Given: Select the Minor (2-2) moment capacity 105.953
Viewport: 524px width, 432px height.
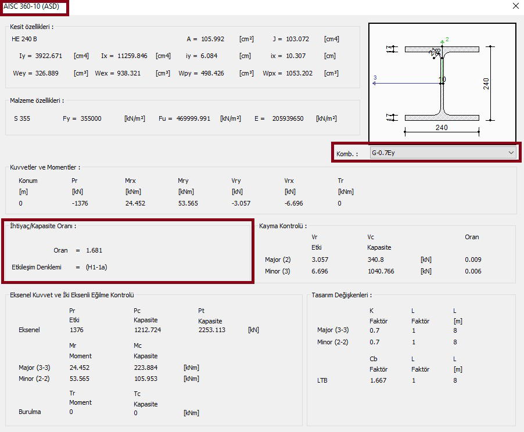Looking at the screenshot, I should click(x=146, y=379).
